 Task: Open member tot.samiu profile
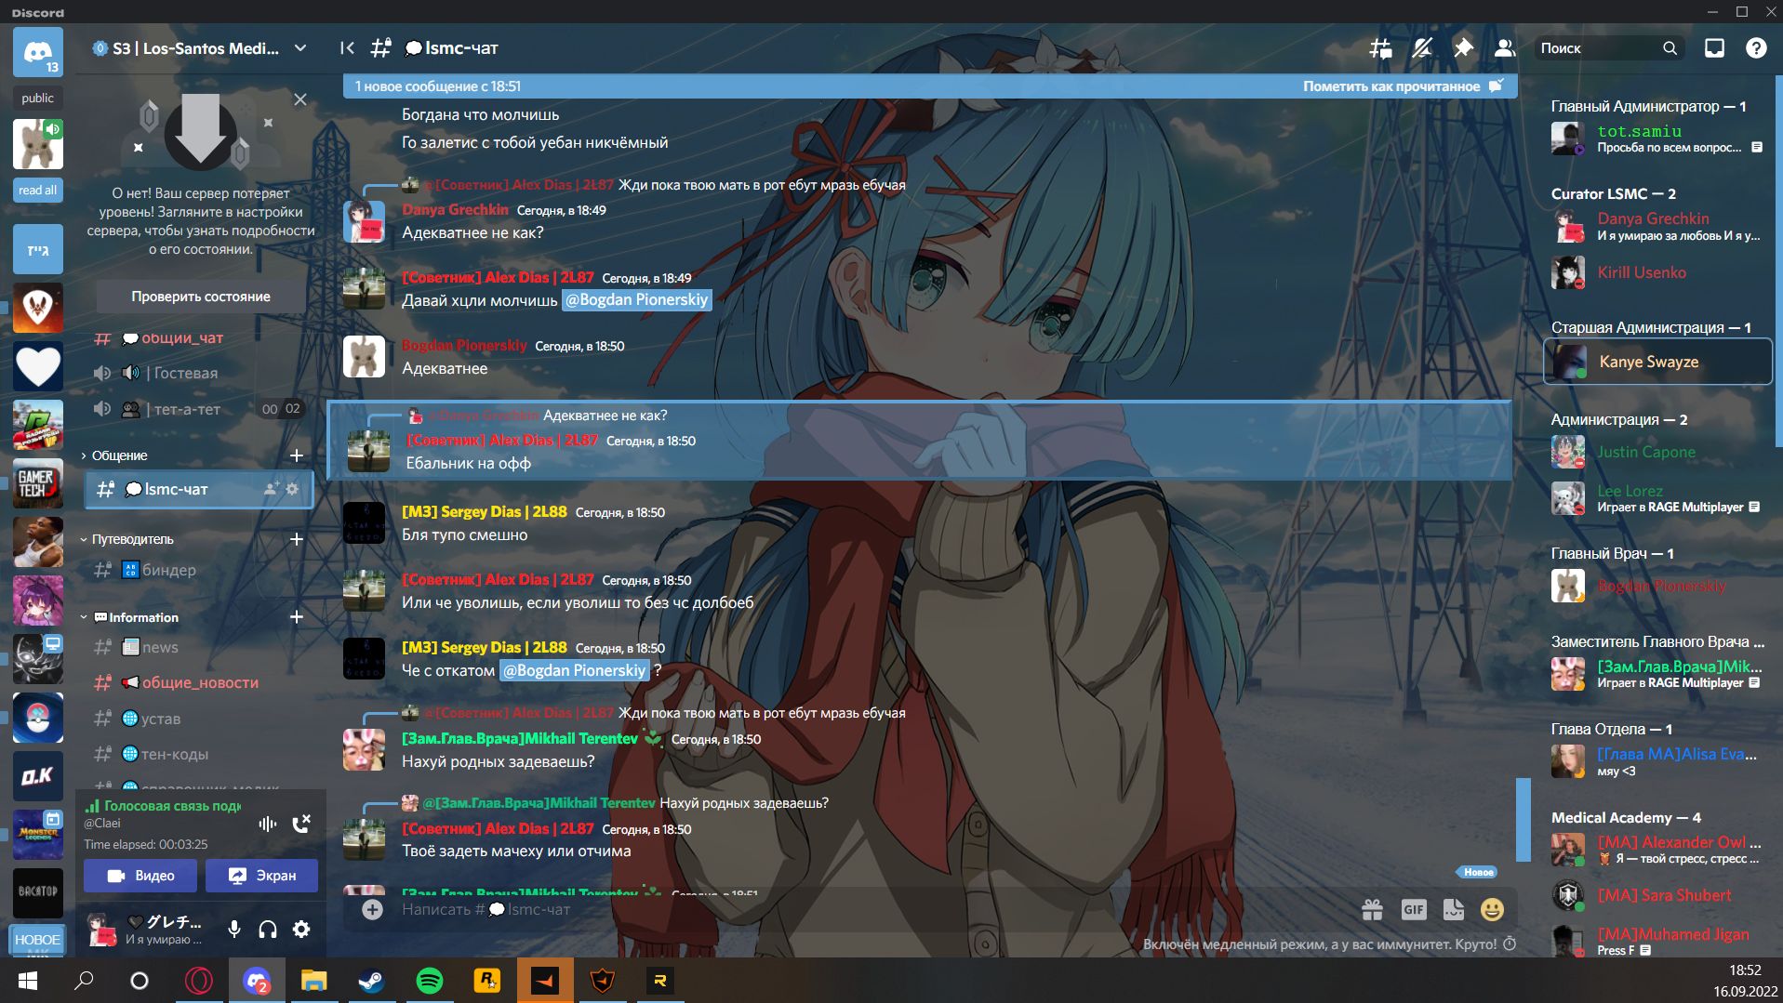(x=1657, y=139)
